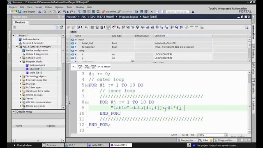Expand Watch and force tables node

(21, 91)
